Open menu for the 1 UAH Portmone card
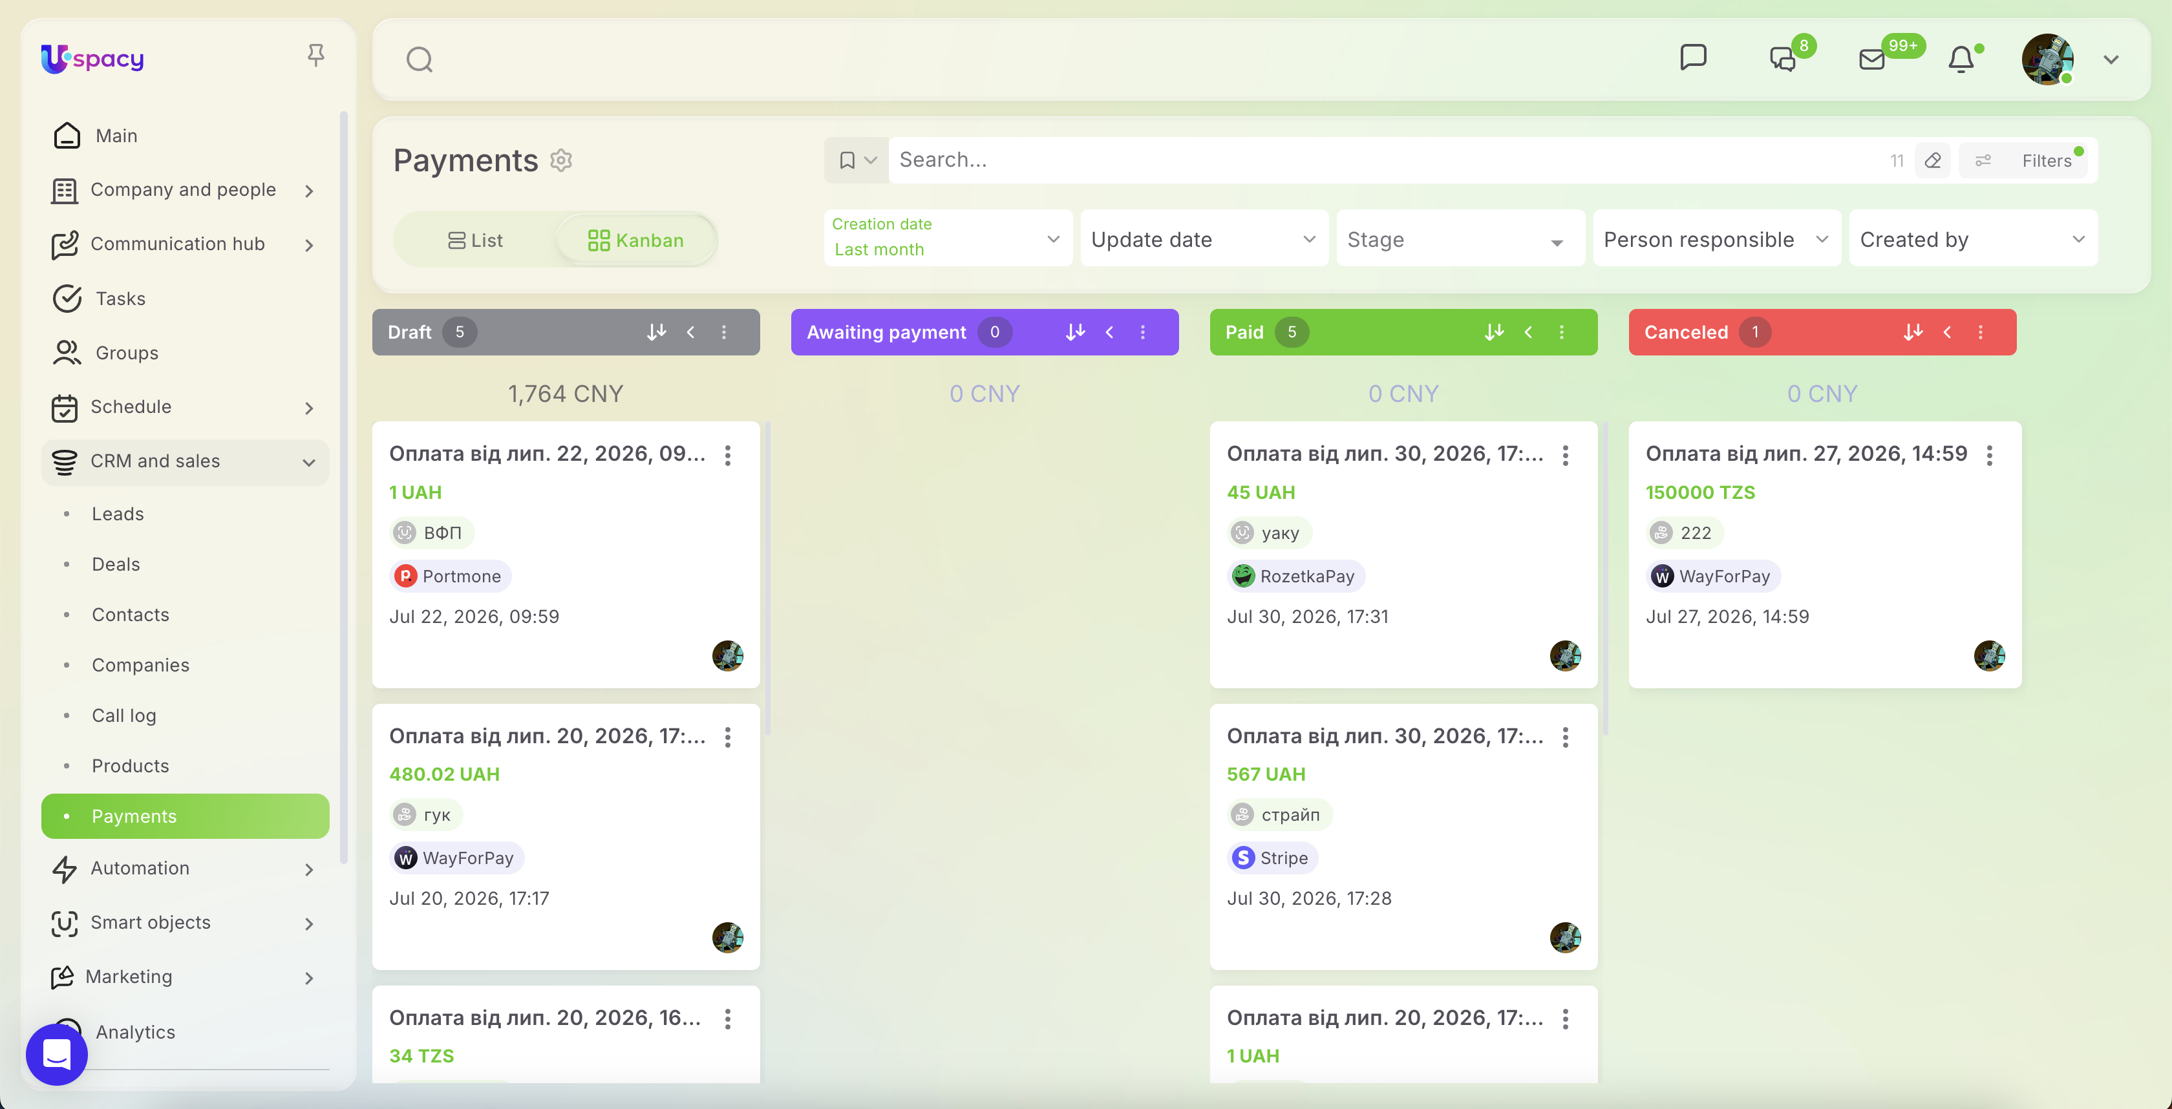 [x=728, y=455]
